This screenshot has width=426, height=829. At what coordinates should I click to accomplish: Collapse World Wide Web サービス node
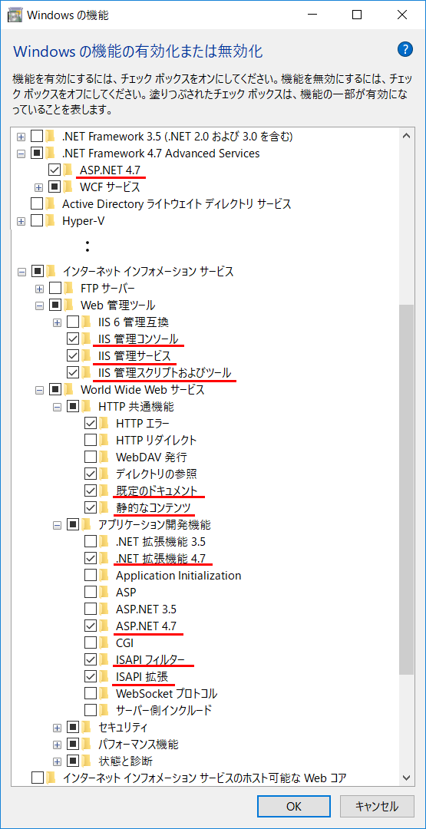38,391
